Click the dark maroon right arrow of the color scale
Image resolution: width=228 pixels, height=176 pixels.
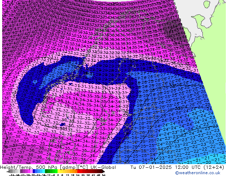tap(104, 171)
